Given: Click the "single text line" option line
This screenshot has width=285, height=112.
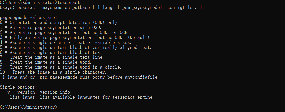Looking at the screenshot, I should pyautogui.click(x=52, y=57).
